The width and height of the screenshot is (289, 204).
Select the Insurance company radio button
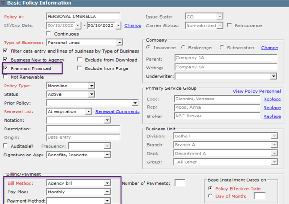tap(148, 47)
